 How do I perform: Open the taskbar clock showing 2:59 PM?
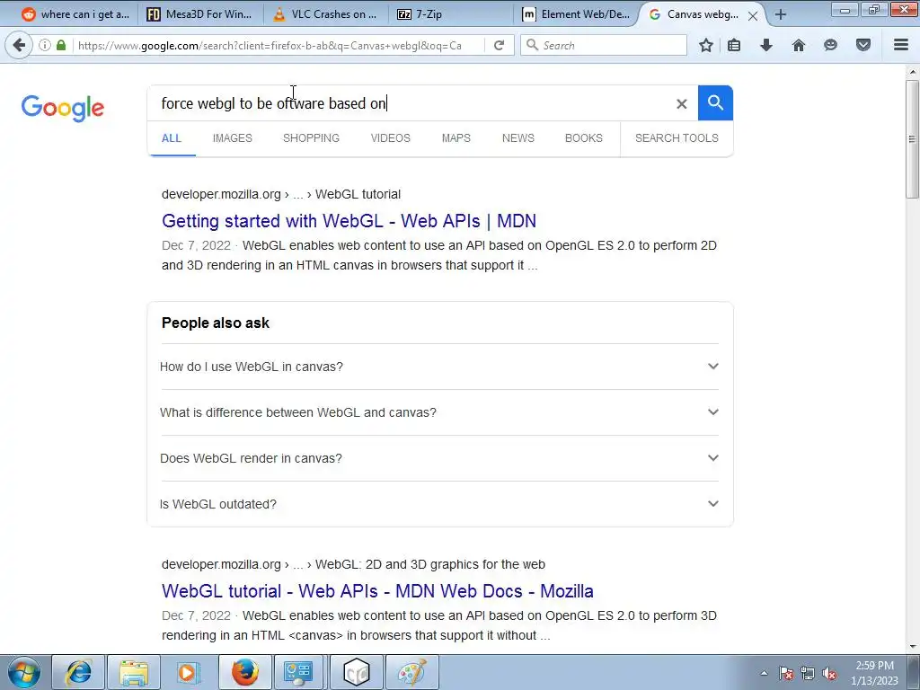click(874, 673)
